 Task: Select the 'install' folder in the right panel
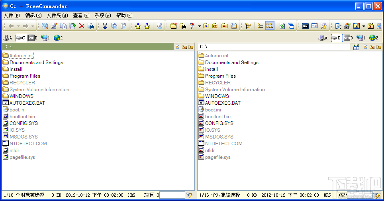pyautogui.click(x=212, y=69)
